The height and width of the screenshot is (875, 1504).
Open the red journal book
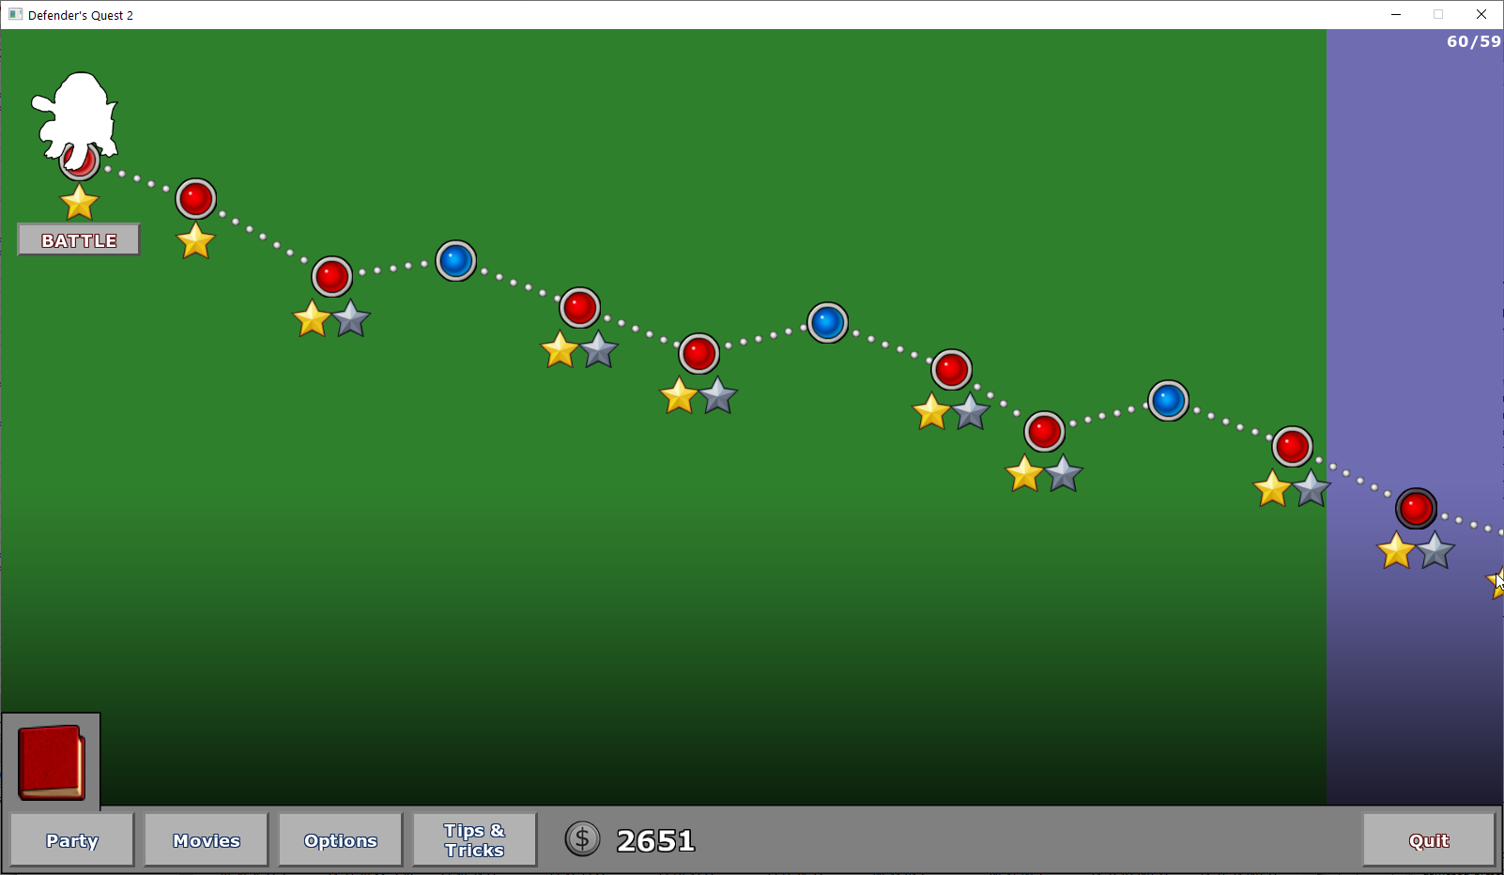click(x=52, y=761)
